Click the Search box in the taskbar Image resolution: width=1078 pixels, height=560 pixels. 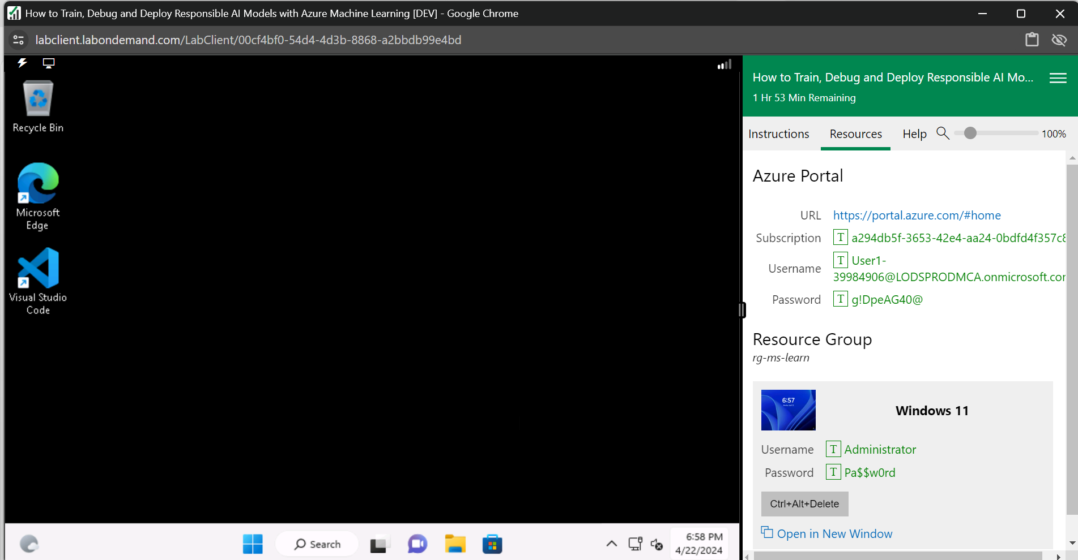(x=317, y=544)
